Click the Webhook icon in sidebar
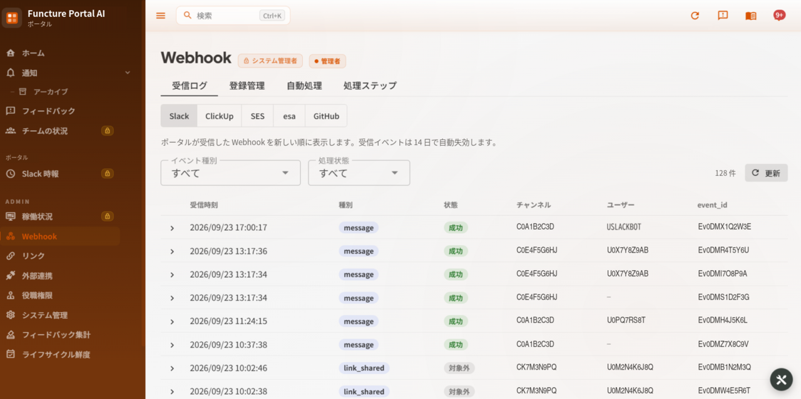The image size is (801, 399). pyautogui.click(x=11, y=236)
